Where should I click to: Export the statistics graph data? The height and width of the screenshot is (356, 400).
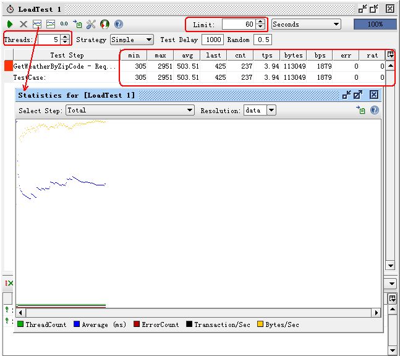click(x=361, y=110)
